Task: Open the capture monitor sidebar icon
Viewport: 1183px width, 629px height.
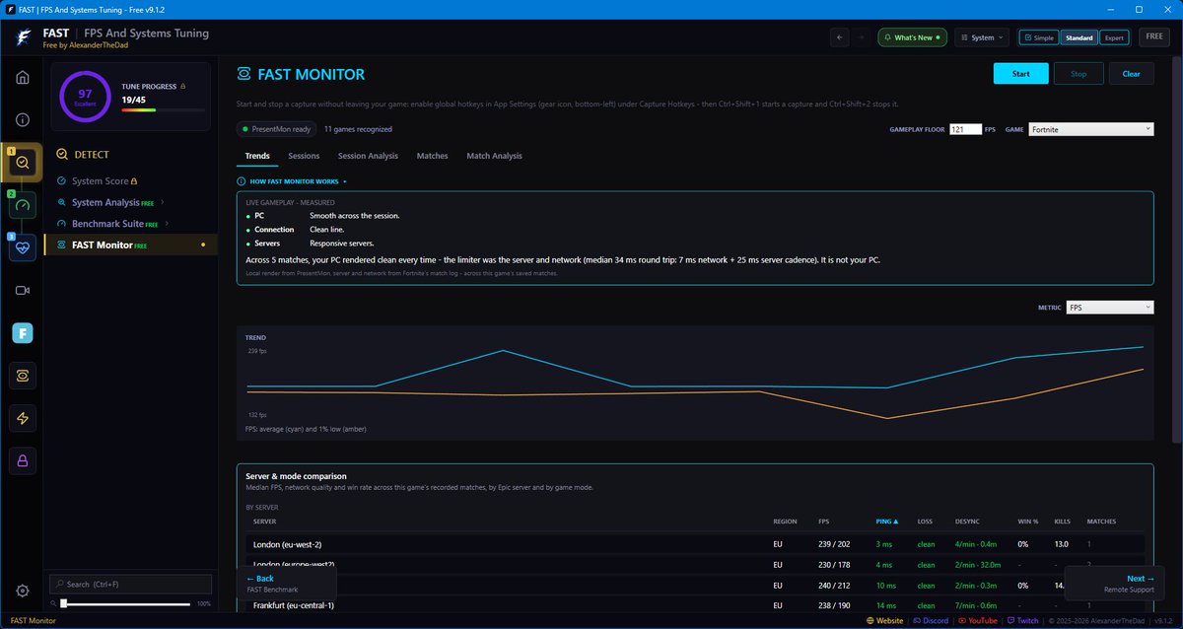Action: pos(22,376)
